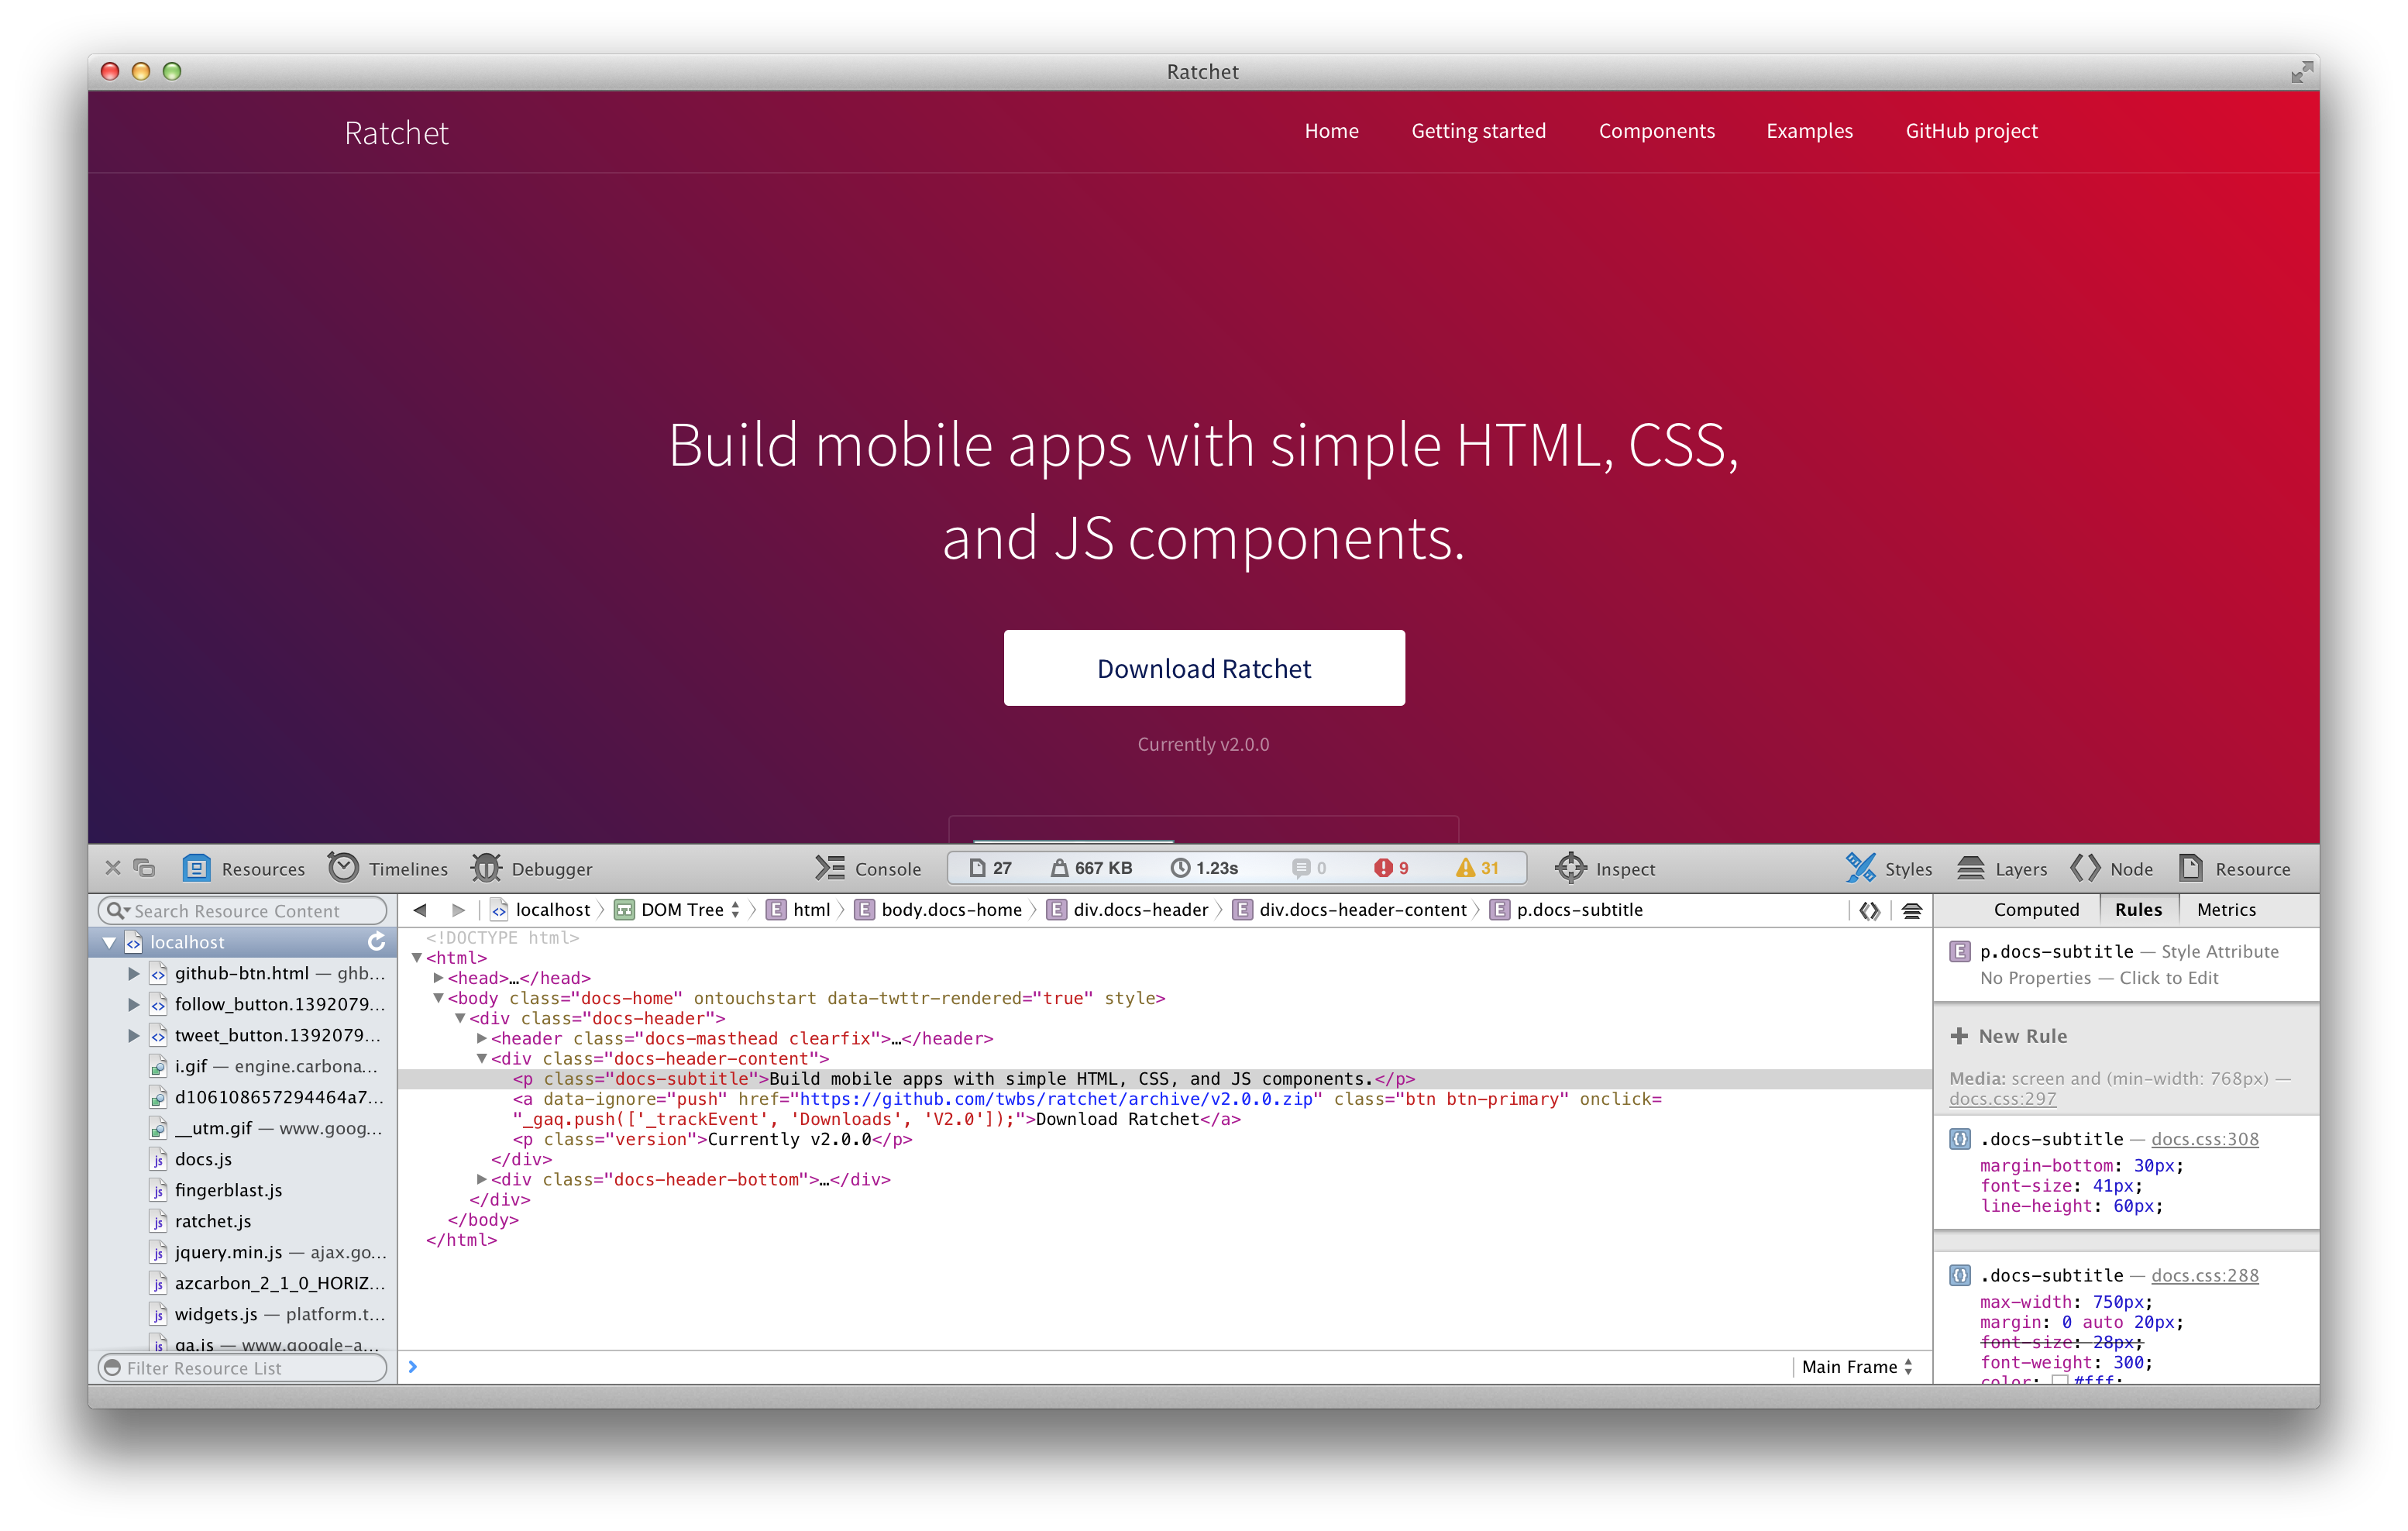The image size is (2408, 1531).
Task: Click the console prompt at the bottom
Action: tap(1095, 1367)
